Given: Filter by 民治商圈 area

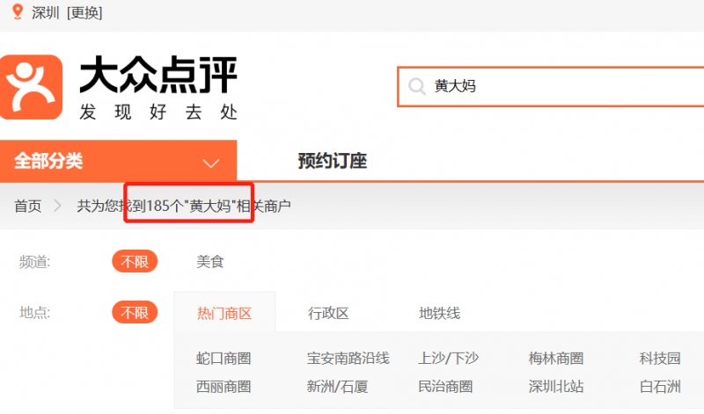Looking at the screenshot, I should pos(445,387).
